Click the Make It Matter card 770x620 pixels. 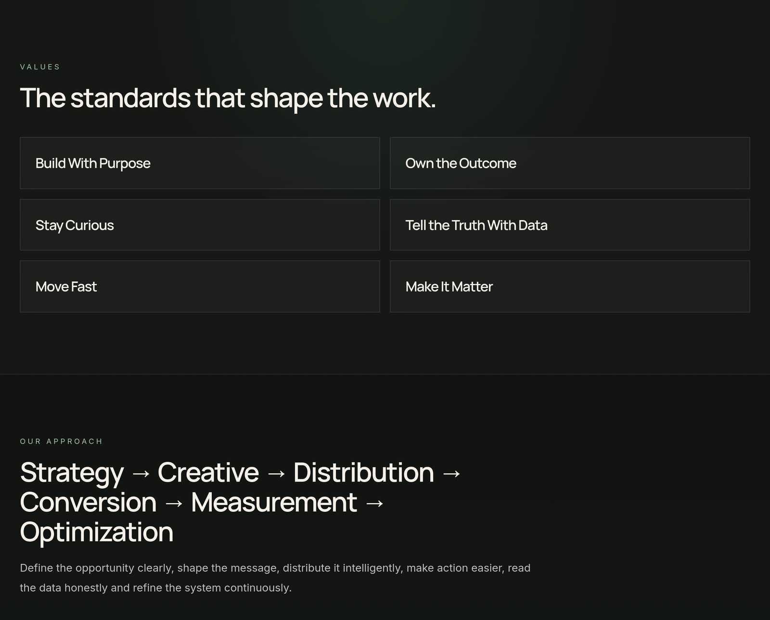570,286
